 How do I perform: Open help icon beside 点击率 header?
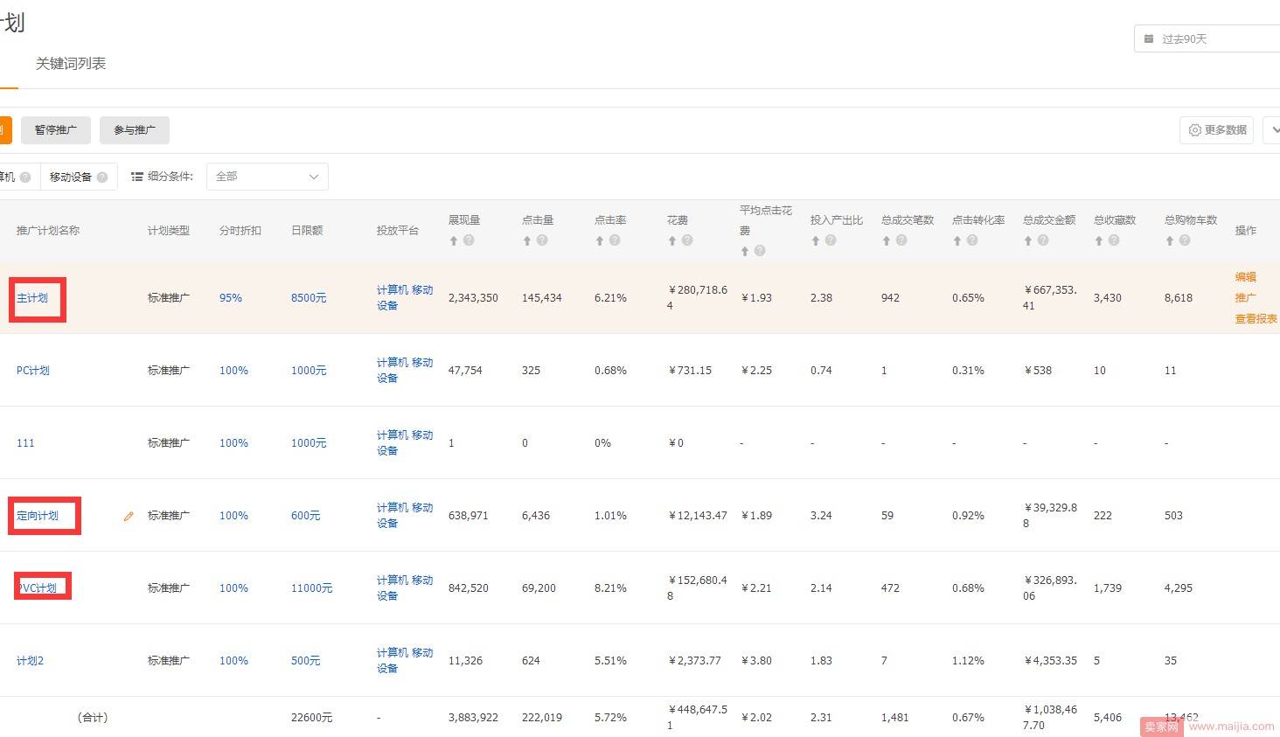[x=615, y=240]
